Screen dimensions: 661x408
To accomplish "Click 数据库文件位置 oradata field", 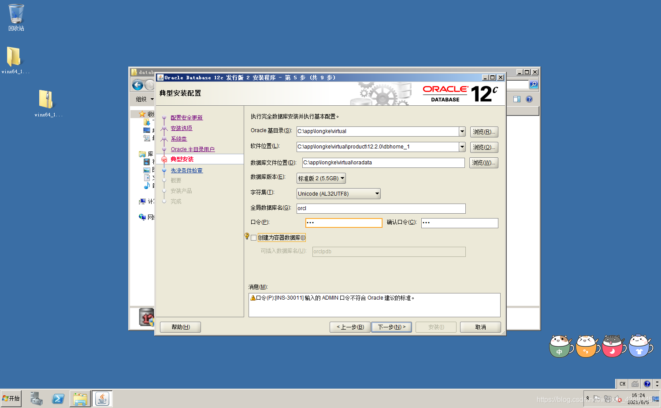I will coord(383,163).
